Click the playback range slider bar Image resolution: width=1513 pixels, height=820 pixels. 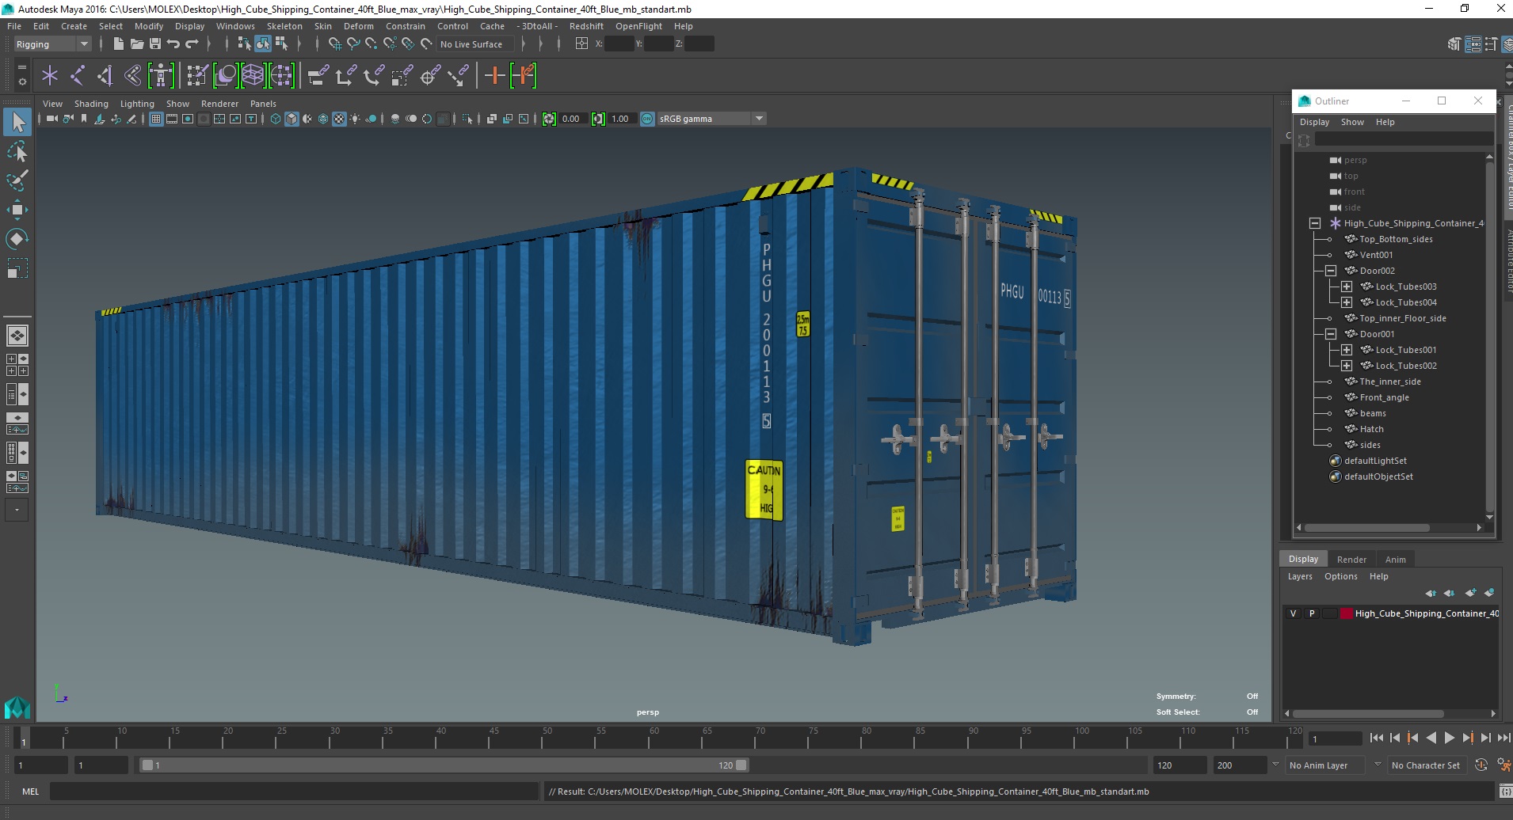[444, 765]
